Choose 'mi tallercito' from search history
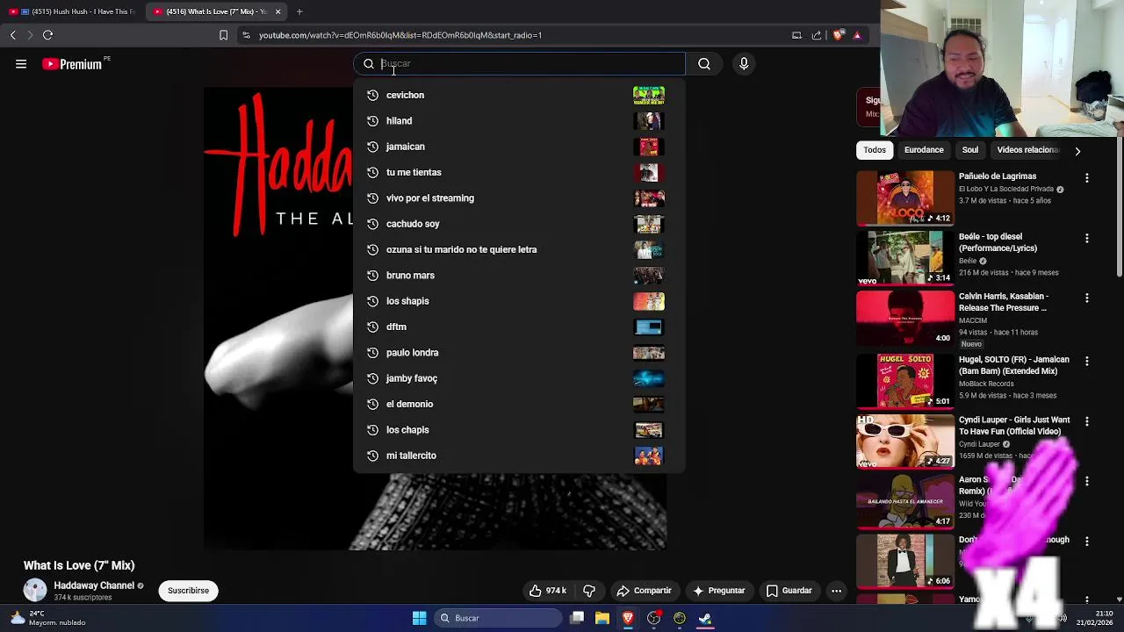Viewport: 1124px width, 632px height. tap(518, 456)
